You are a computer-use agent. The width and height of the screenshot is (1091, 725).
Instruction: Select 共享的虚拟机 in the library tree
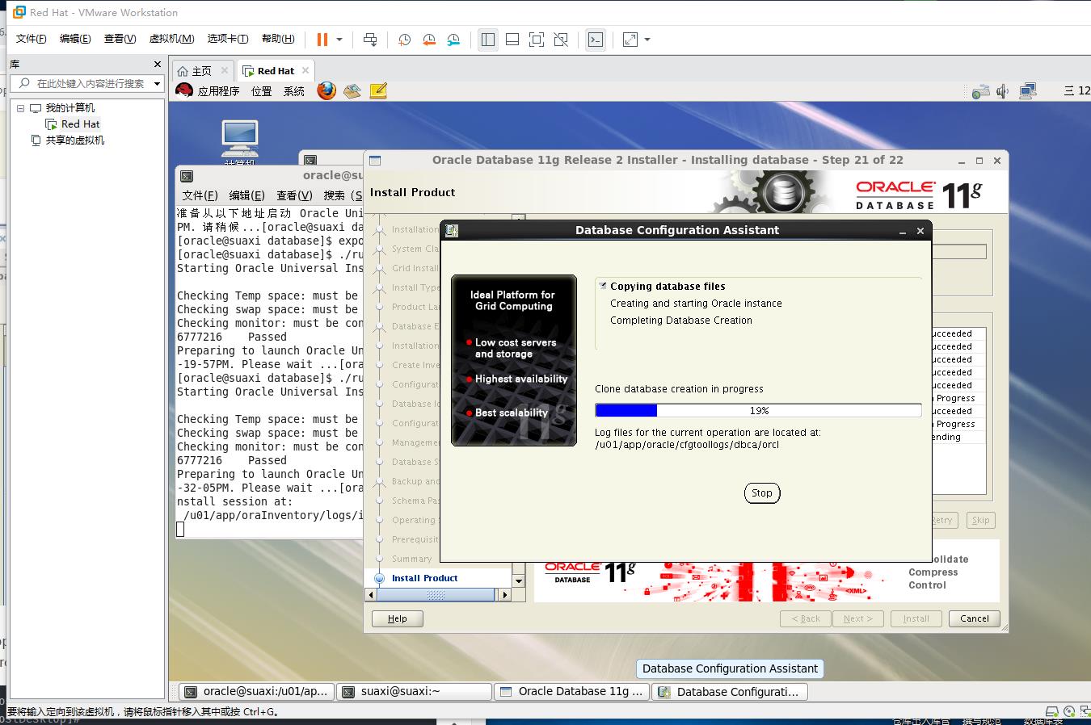(x=75, y=140)
